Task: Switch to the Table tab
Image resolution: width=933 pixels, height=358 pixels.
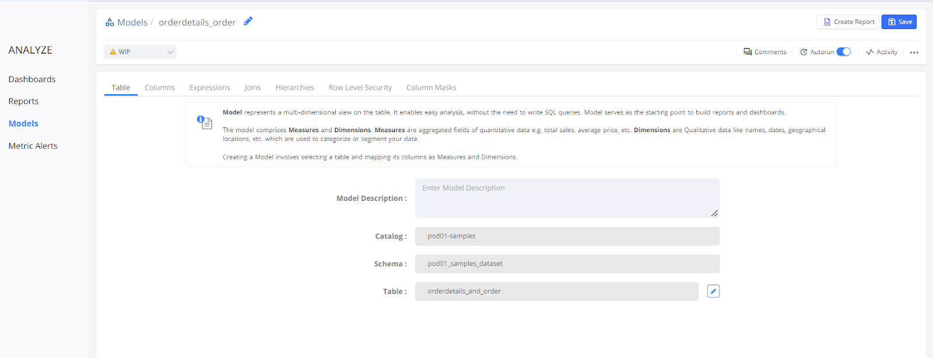Action: [121, 88]
